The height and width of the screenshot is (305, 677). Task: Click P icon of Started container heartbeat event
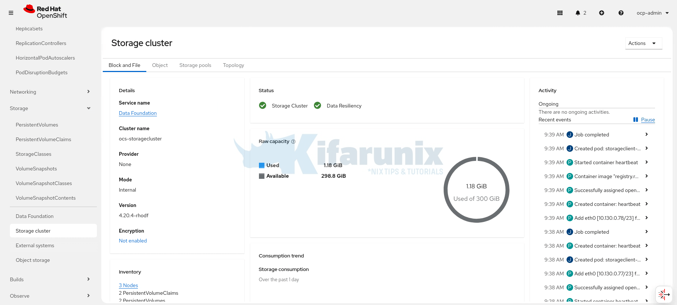tap(570, 162)
